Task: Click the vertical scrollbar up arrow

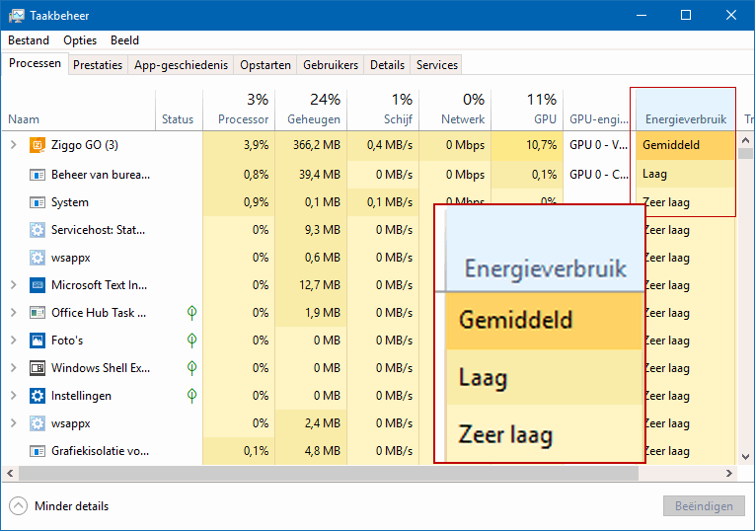Action: (x=745, y=140)
